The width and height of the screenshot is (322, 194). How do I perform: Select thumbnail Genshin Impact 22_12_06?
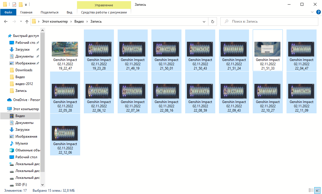point(65,134)
